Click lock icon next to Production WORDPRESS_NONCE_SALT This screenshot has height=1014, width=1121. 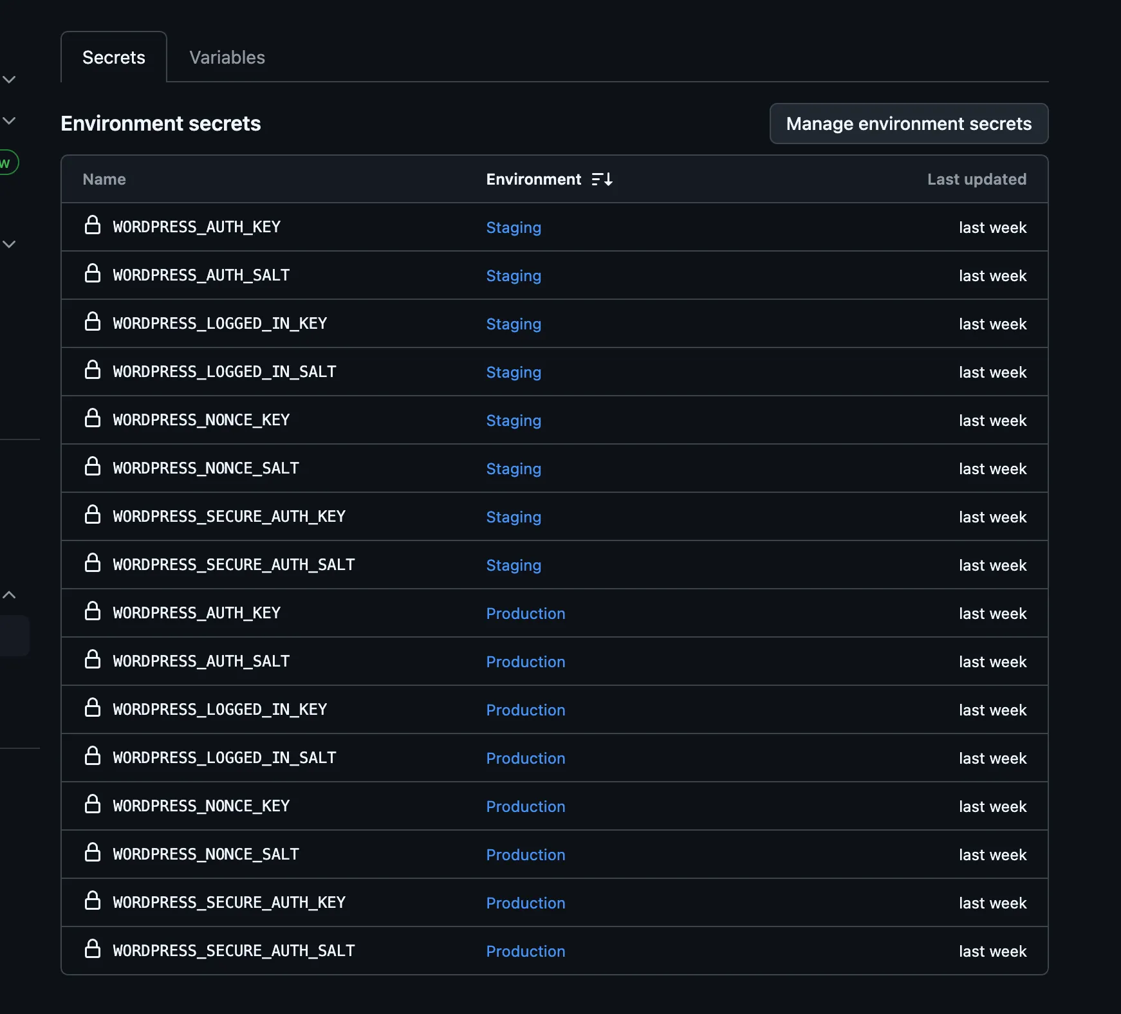pos(93,853)
